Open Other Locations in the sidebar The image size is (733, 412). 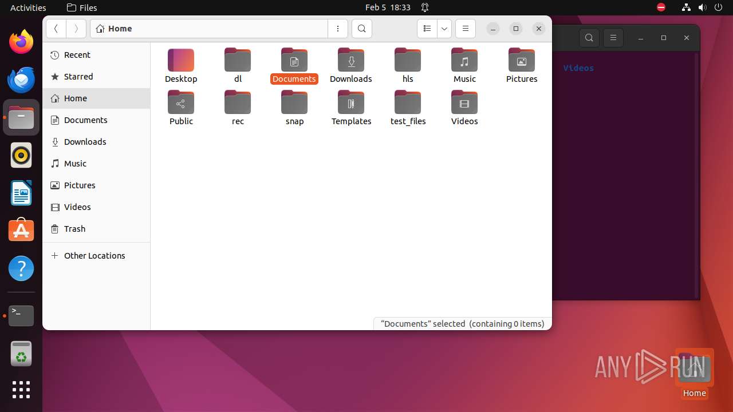click(x=96, y=256)
